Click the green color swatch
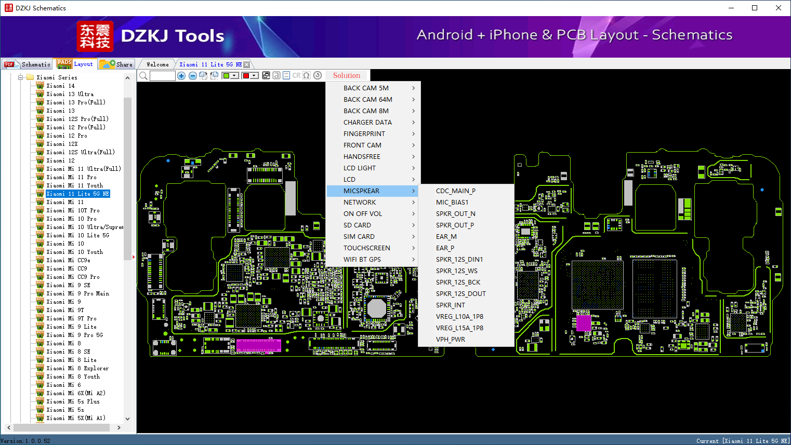 point(226,76)
